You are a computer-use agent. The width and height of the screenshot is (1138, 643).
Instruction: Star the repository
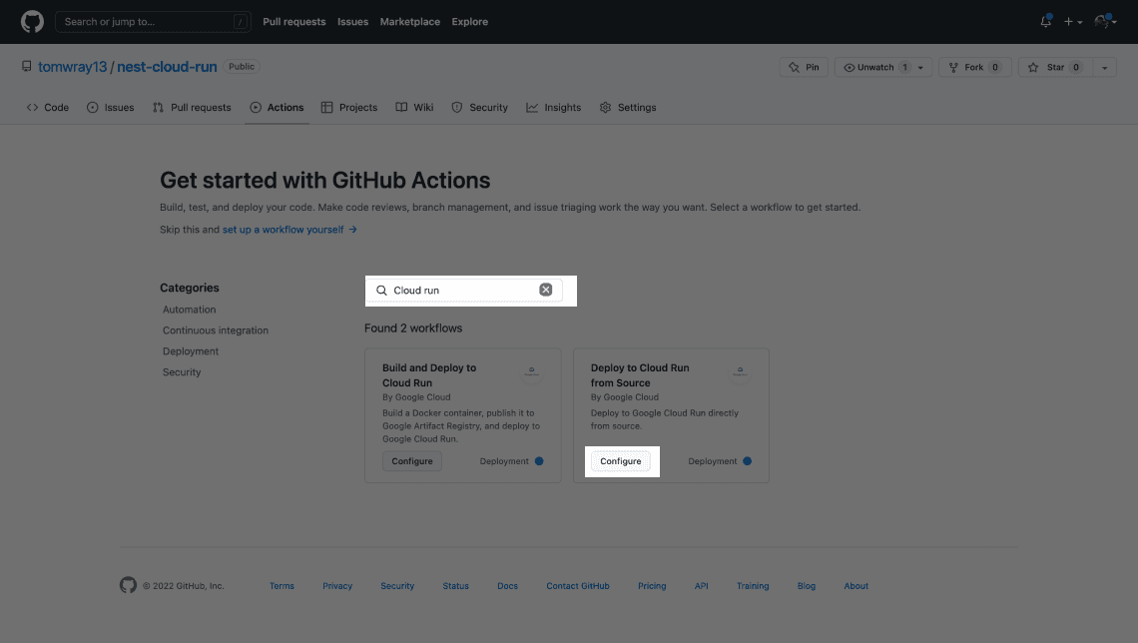pyautogui.click(x=1056, y=68)
